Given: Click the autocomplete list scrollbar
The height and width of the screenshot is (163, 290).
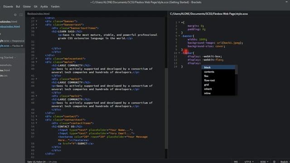Looking at the screenshot, I should click(x=236, y=70).
